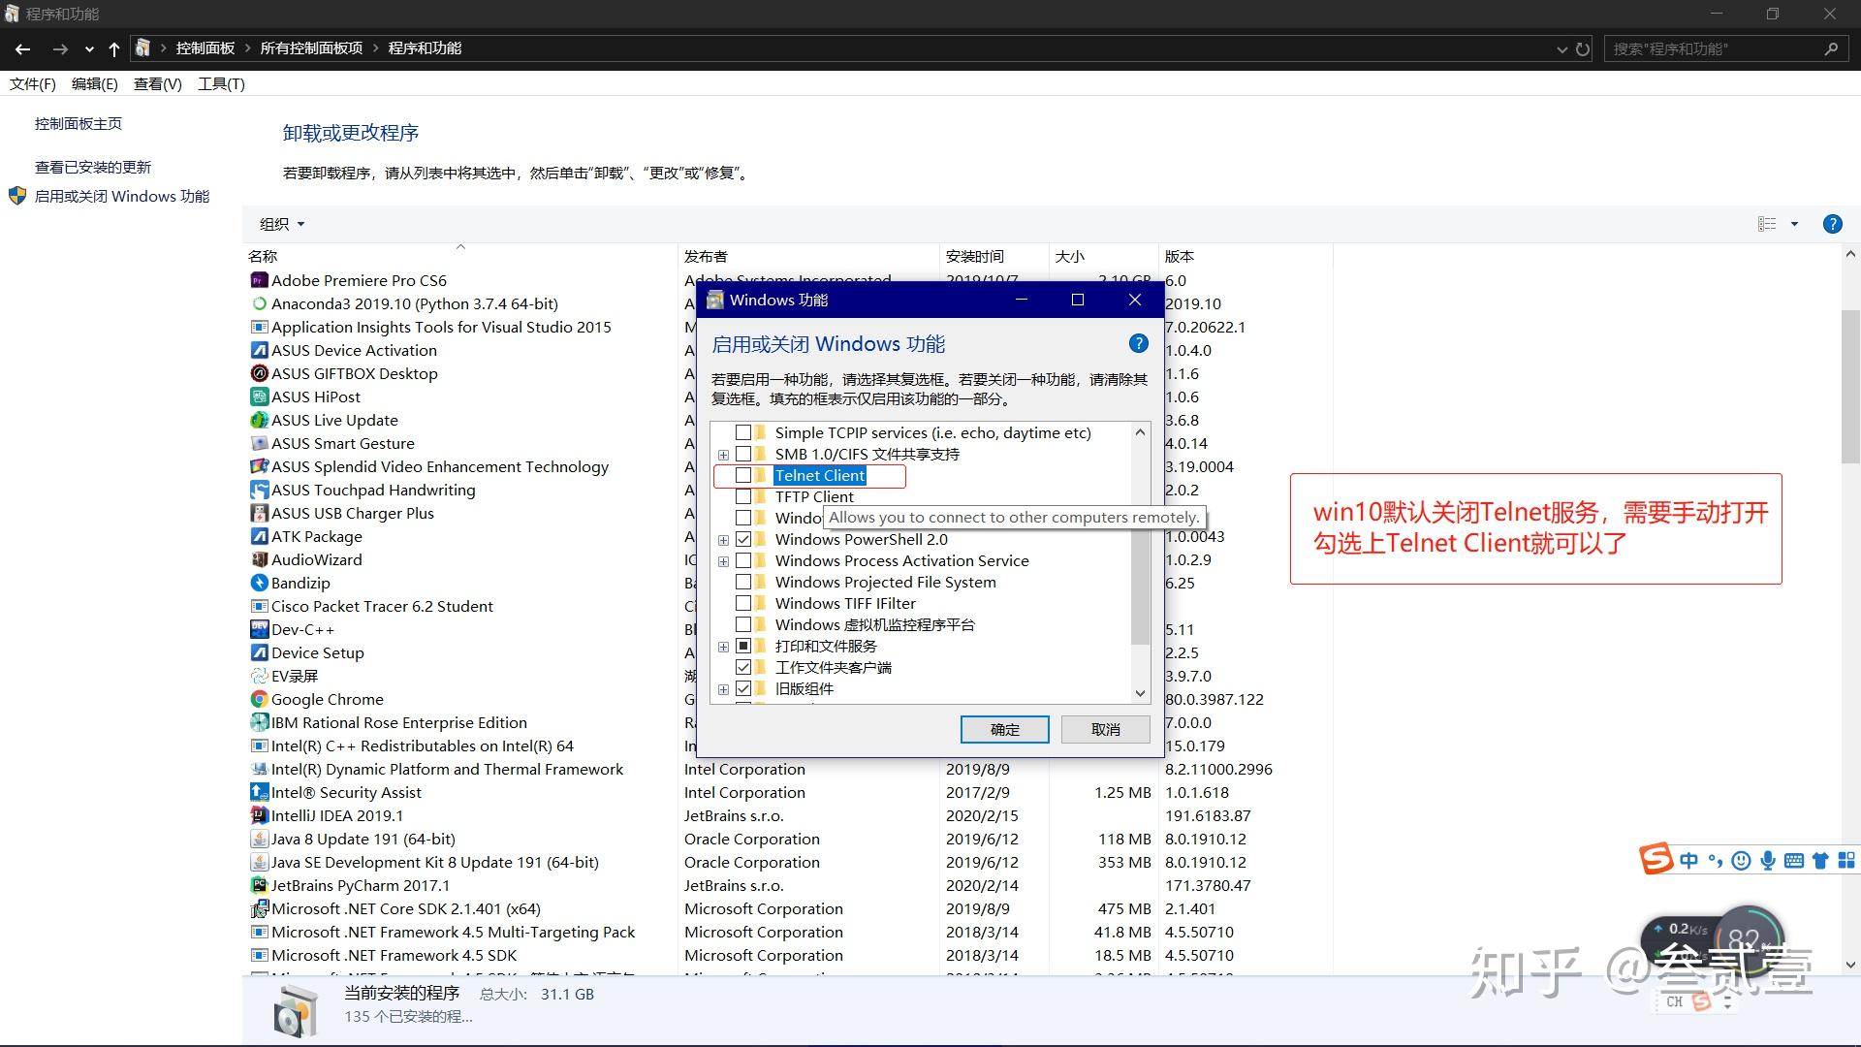Open help in Windows Features dialog
Screen dimensions: 1861x1047
[1138, 343]
